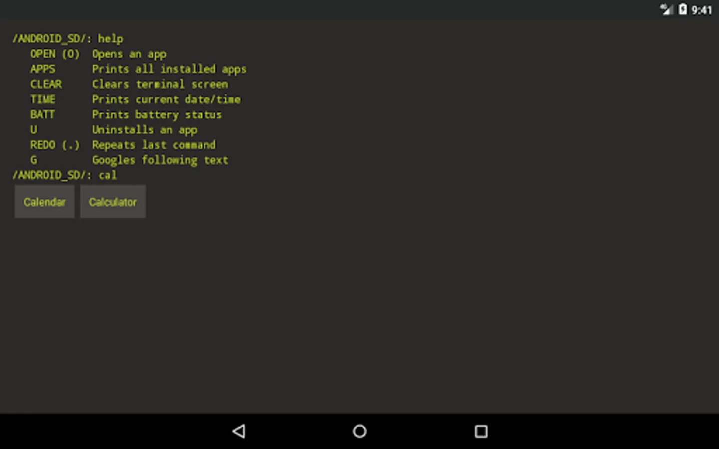Tap the recent apps square icon
Image resolution: width=719 pixels, height=449 pixels.
point(481,431)
